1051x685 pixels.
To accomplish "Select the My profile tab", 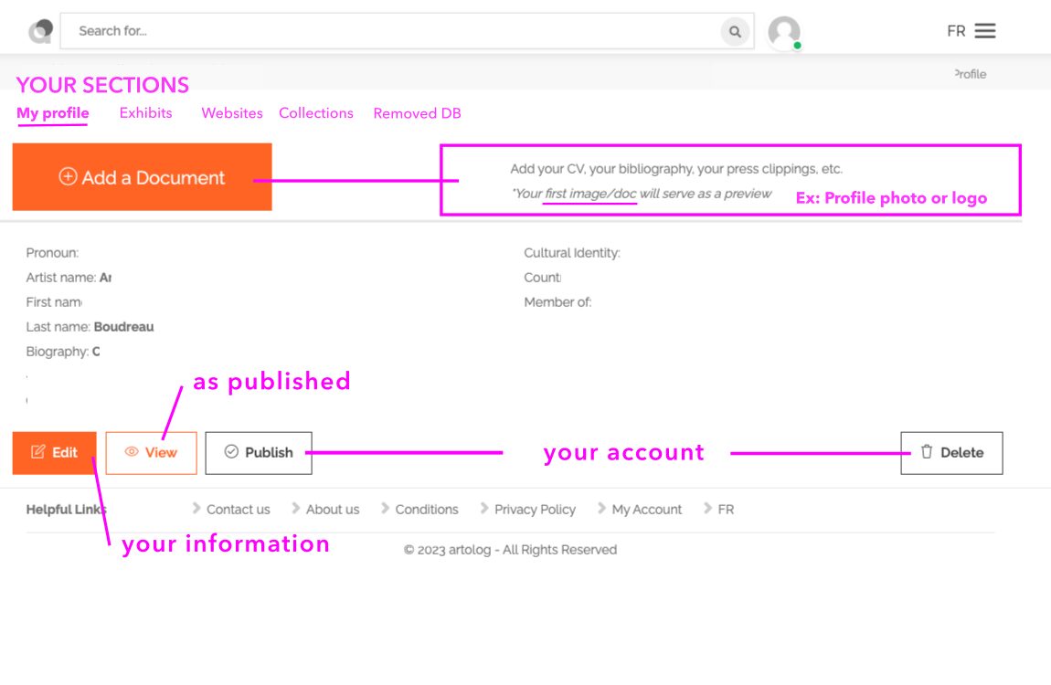I will 53,113.
